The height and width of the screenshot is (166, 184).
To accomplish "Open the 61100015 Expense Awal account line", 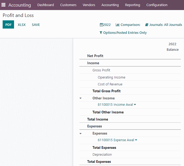I will (x=116, y=140).
